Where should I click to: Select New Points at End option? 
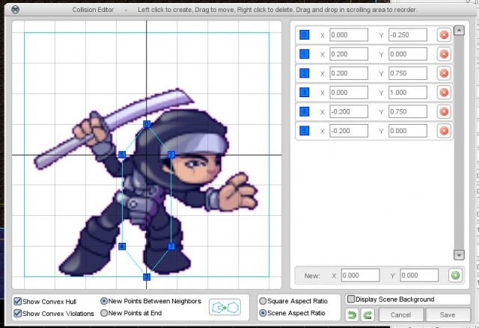pos(104,313)
